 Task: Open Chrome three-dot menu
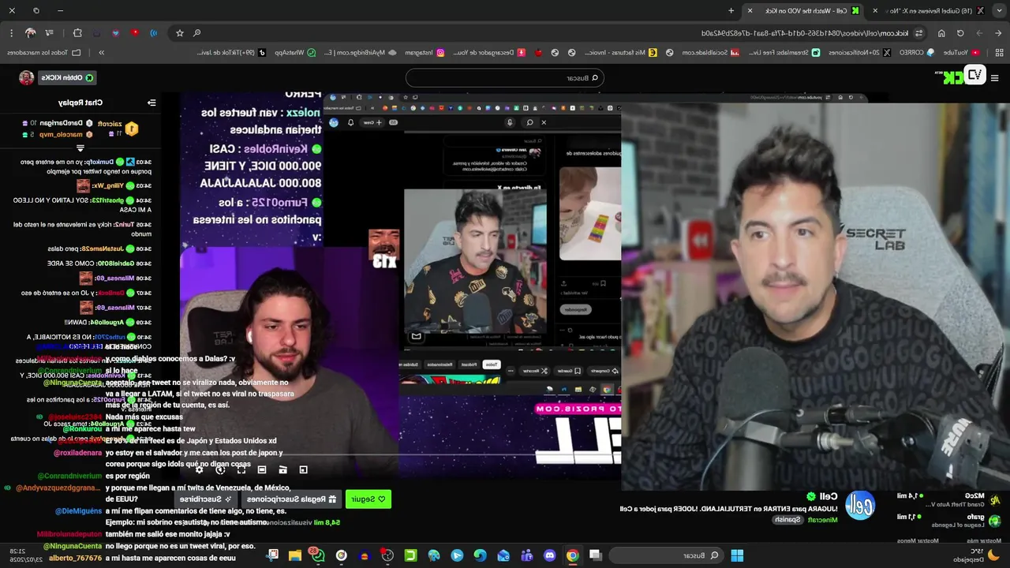(11, 33)
